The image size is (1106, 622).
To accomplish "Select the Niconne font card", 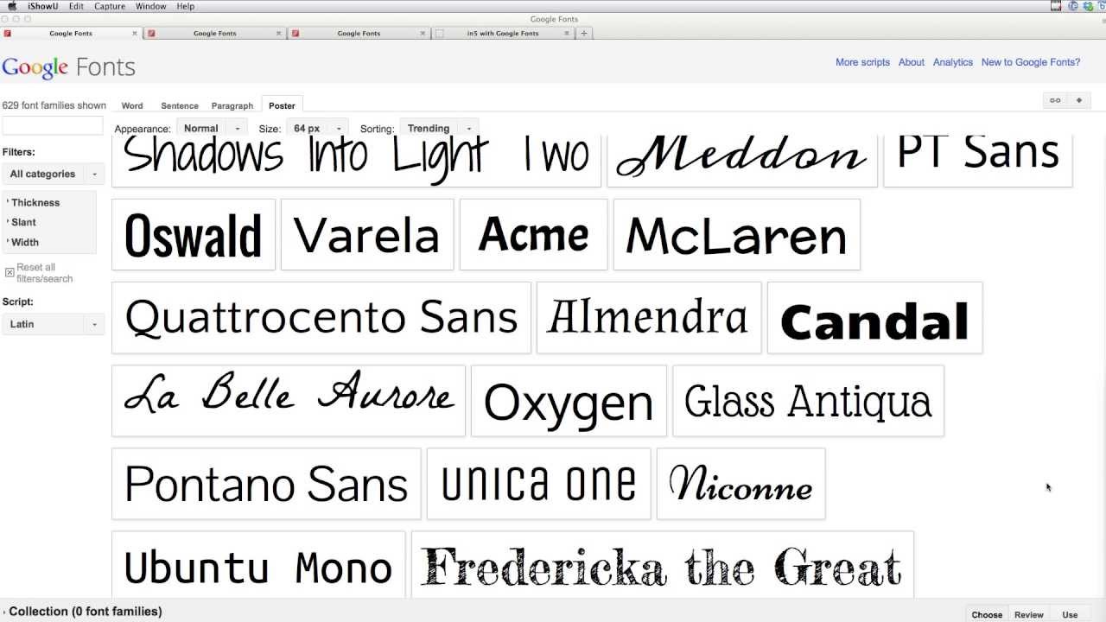I will point(741,484).
